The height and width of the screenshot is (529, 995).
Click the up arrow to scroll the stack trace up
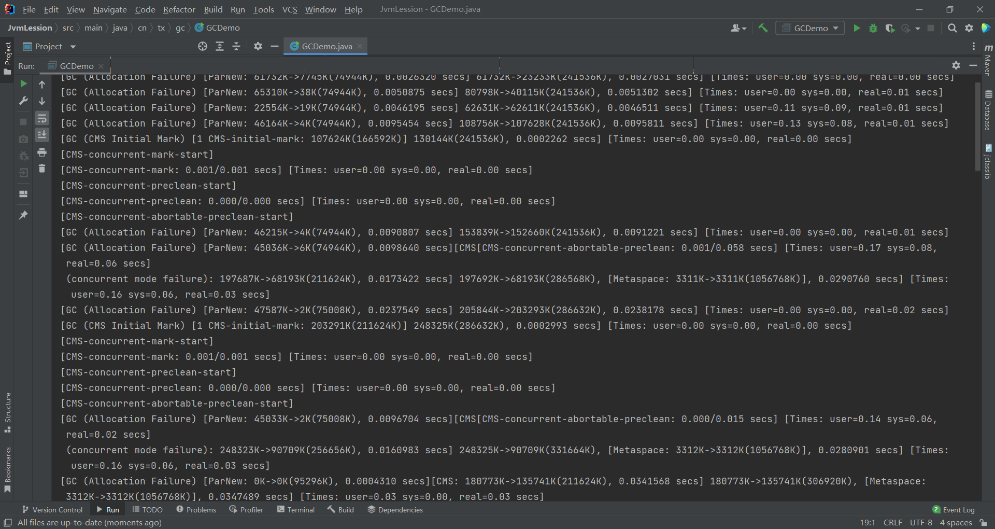pos(42,84)
